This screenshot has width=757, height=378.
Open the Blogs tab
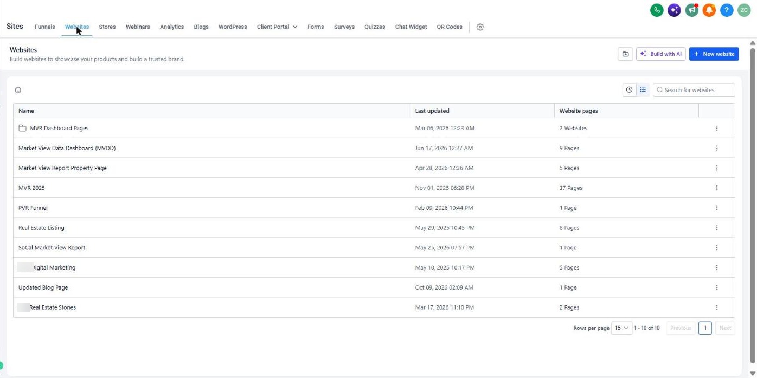pyautogui.click(x=201, y=27)
